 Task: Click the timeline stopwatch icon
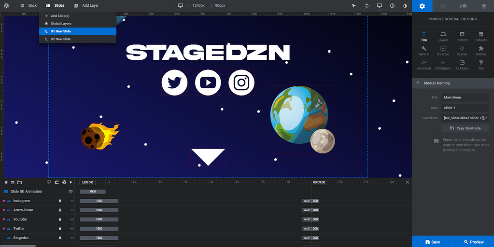point(64,182)
